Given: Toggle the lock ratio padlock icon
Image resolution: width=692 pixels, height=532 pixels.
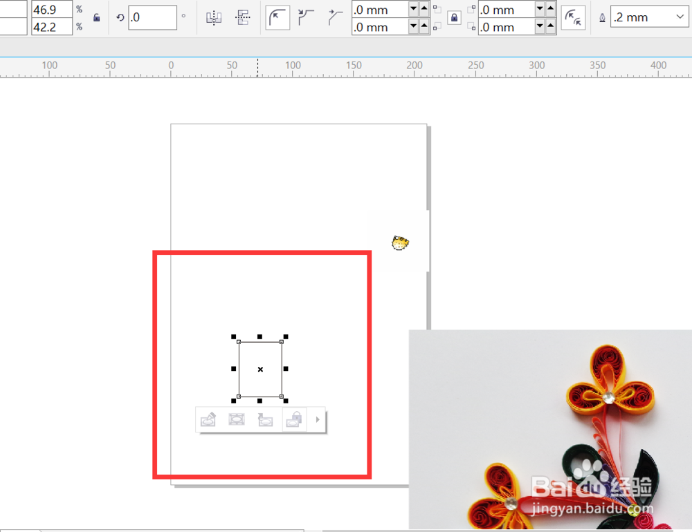Looking at the screenshot, I should click(96, 18).
